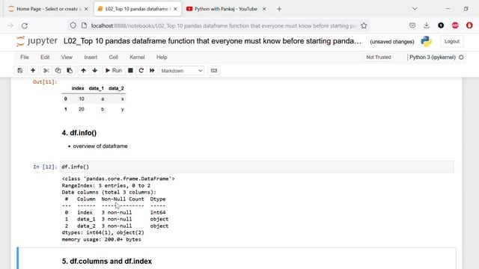Go forward in browser history

coord(10,26)
